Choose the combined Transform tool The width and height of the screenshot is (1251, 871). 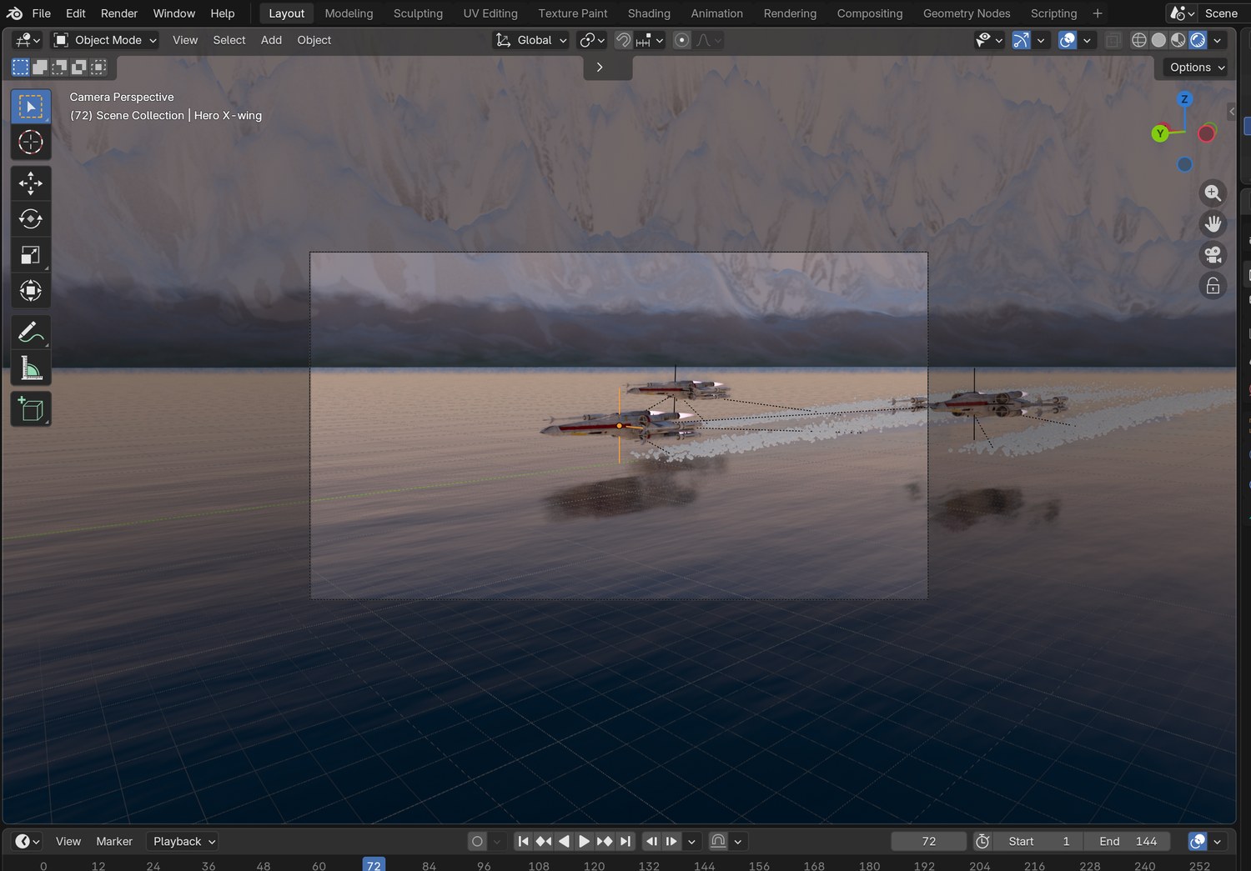tap(31, 291)
